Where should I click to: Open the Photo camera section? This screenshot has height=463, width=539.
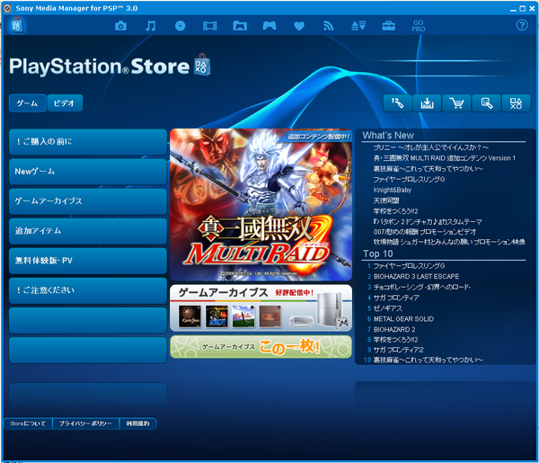120,26
